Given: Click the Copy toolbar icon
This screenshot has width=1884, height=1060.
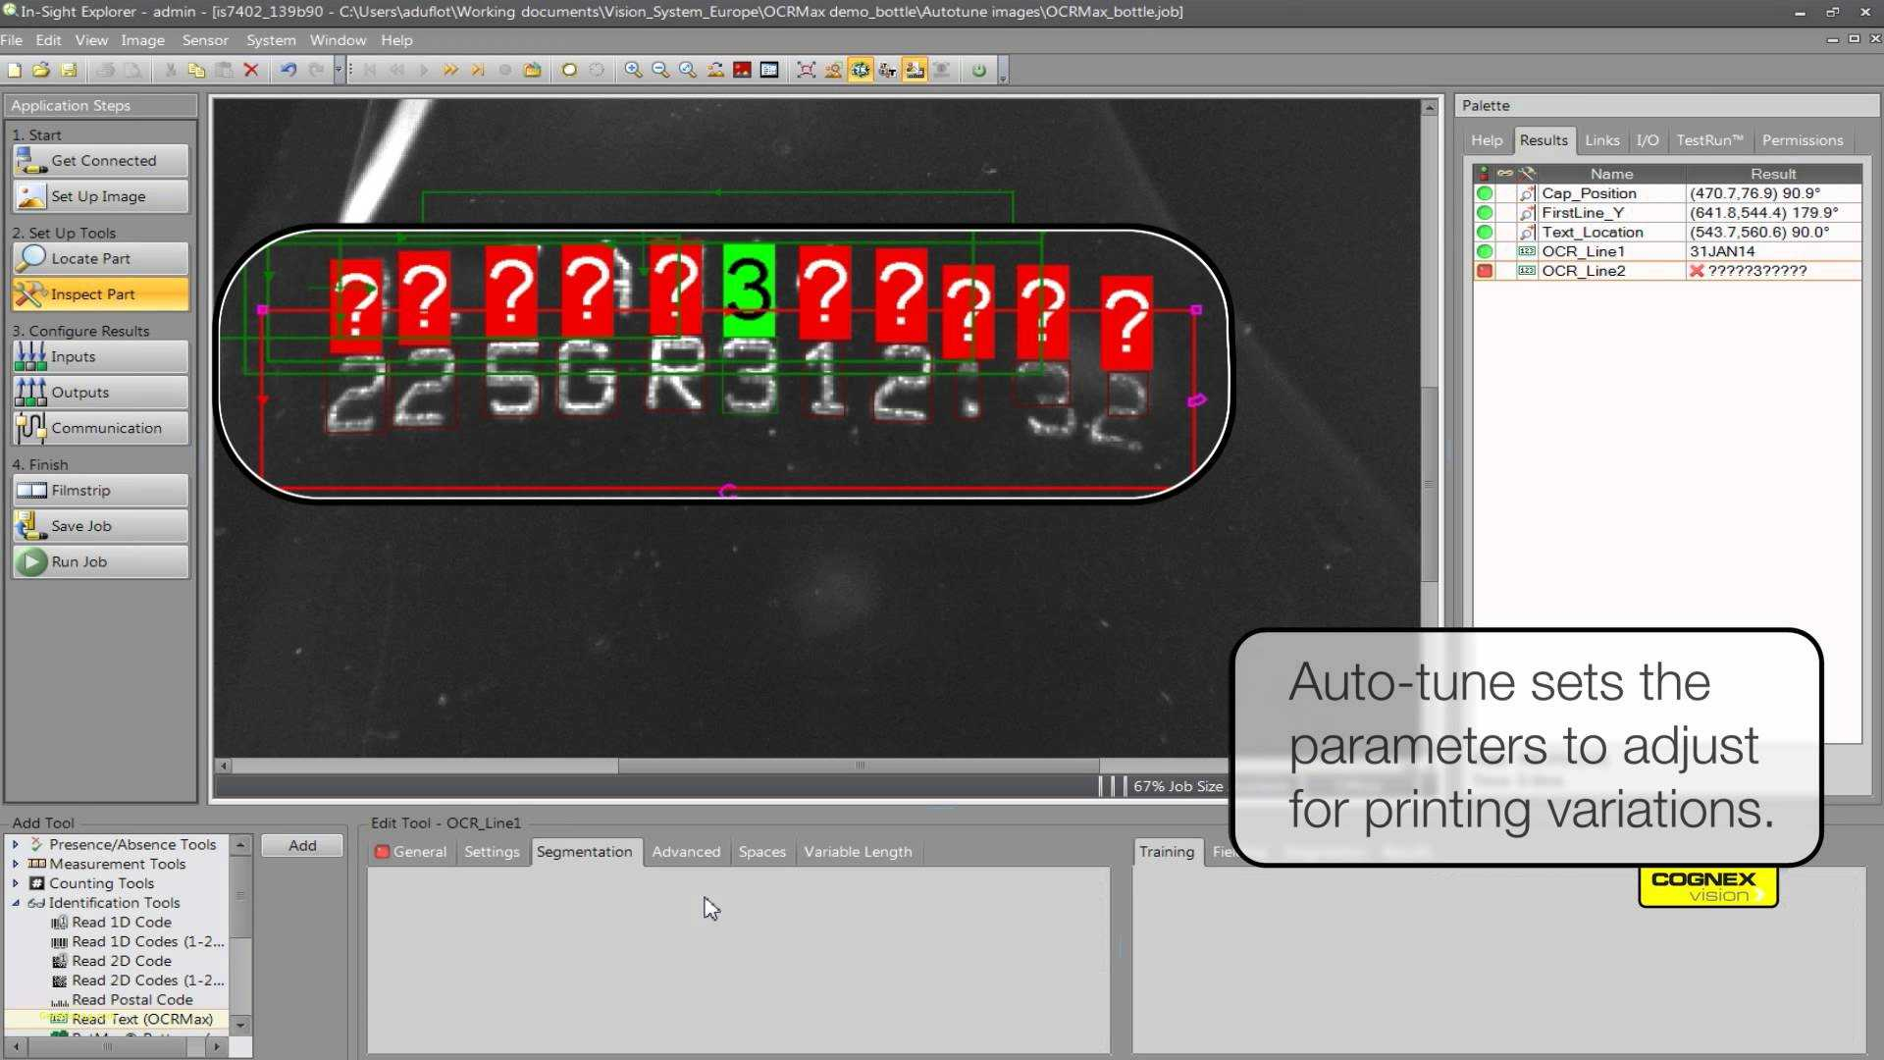Looking at the screenshot, I should pos(196,70).
